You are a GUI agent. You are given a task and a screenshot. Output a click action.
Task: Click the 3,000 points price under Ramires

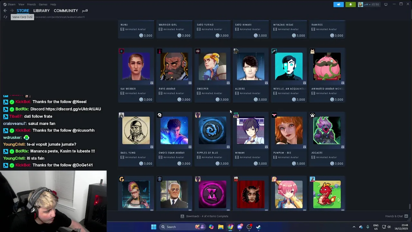(337, 35)
